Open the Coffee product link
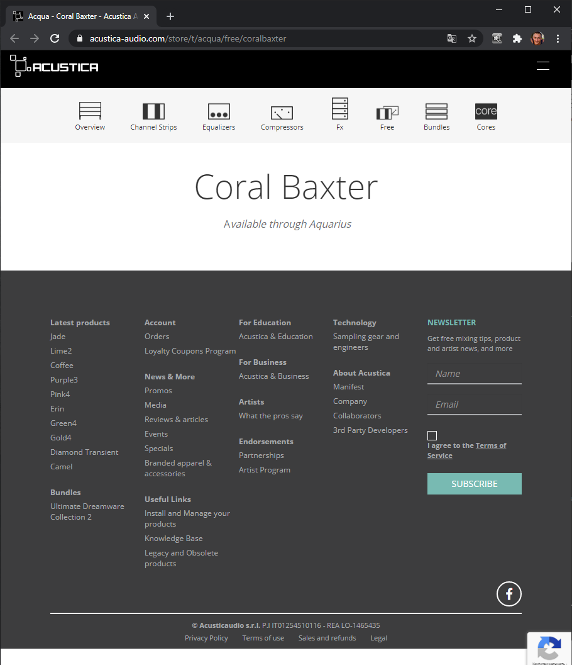The height and width of the screenshot is (665, 572). 62,365
